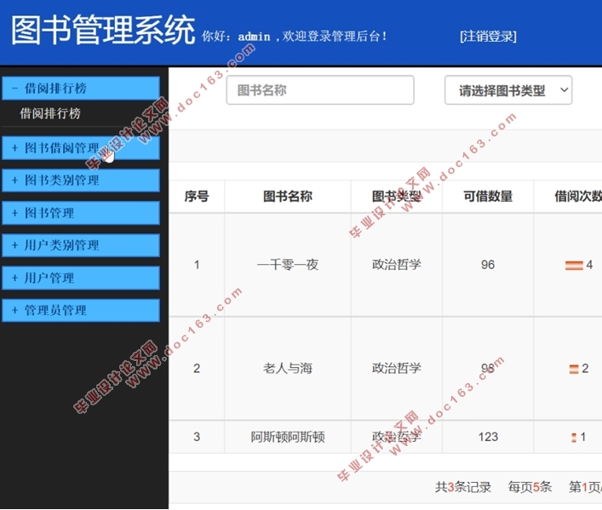Open the 借阅排行榜 submenu item
This screenshot has width=602, height=510.
click(50, 113)
